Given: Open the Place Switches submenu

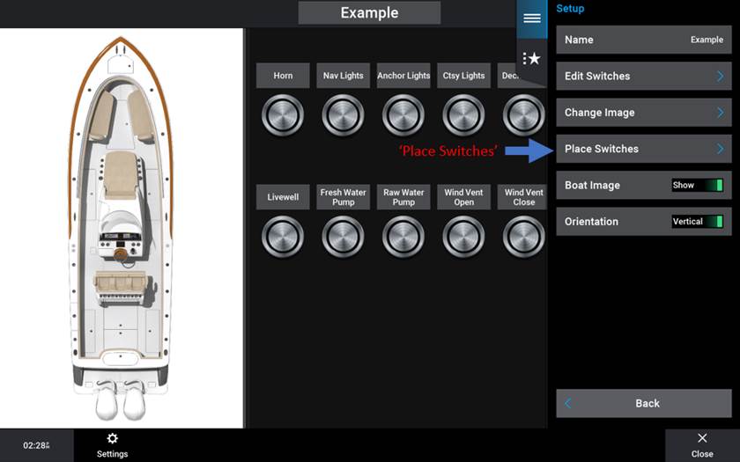Looking at the screenshot, I should click(x=643, y=149).
